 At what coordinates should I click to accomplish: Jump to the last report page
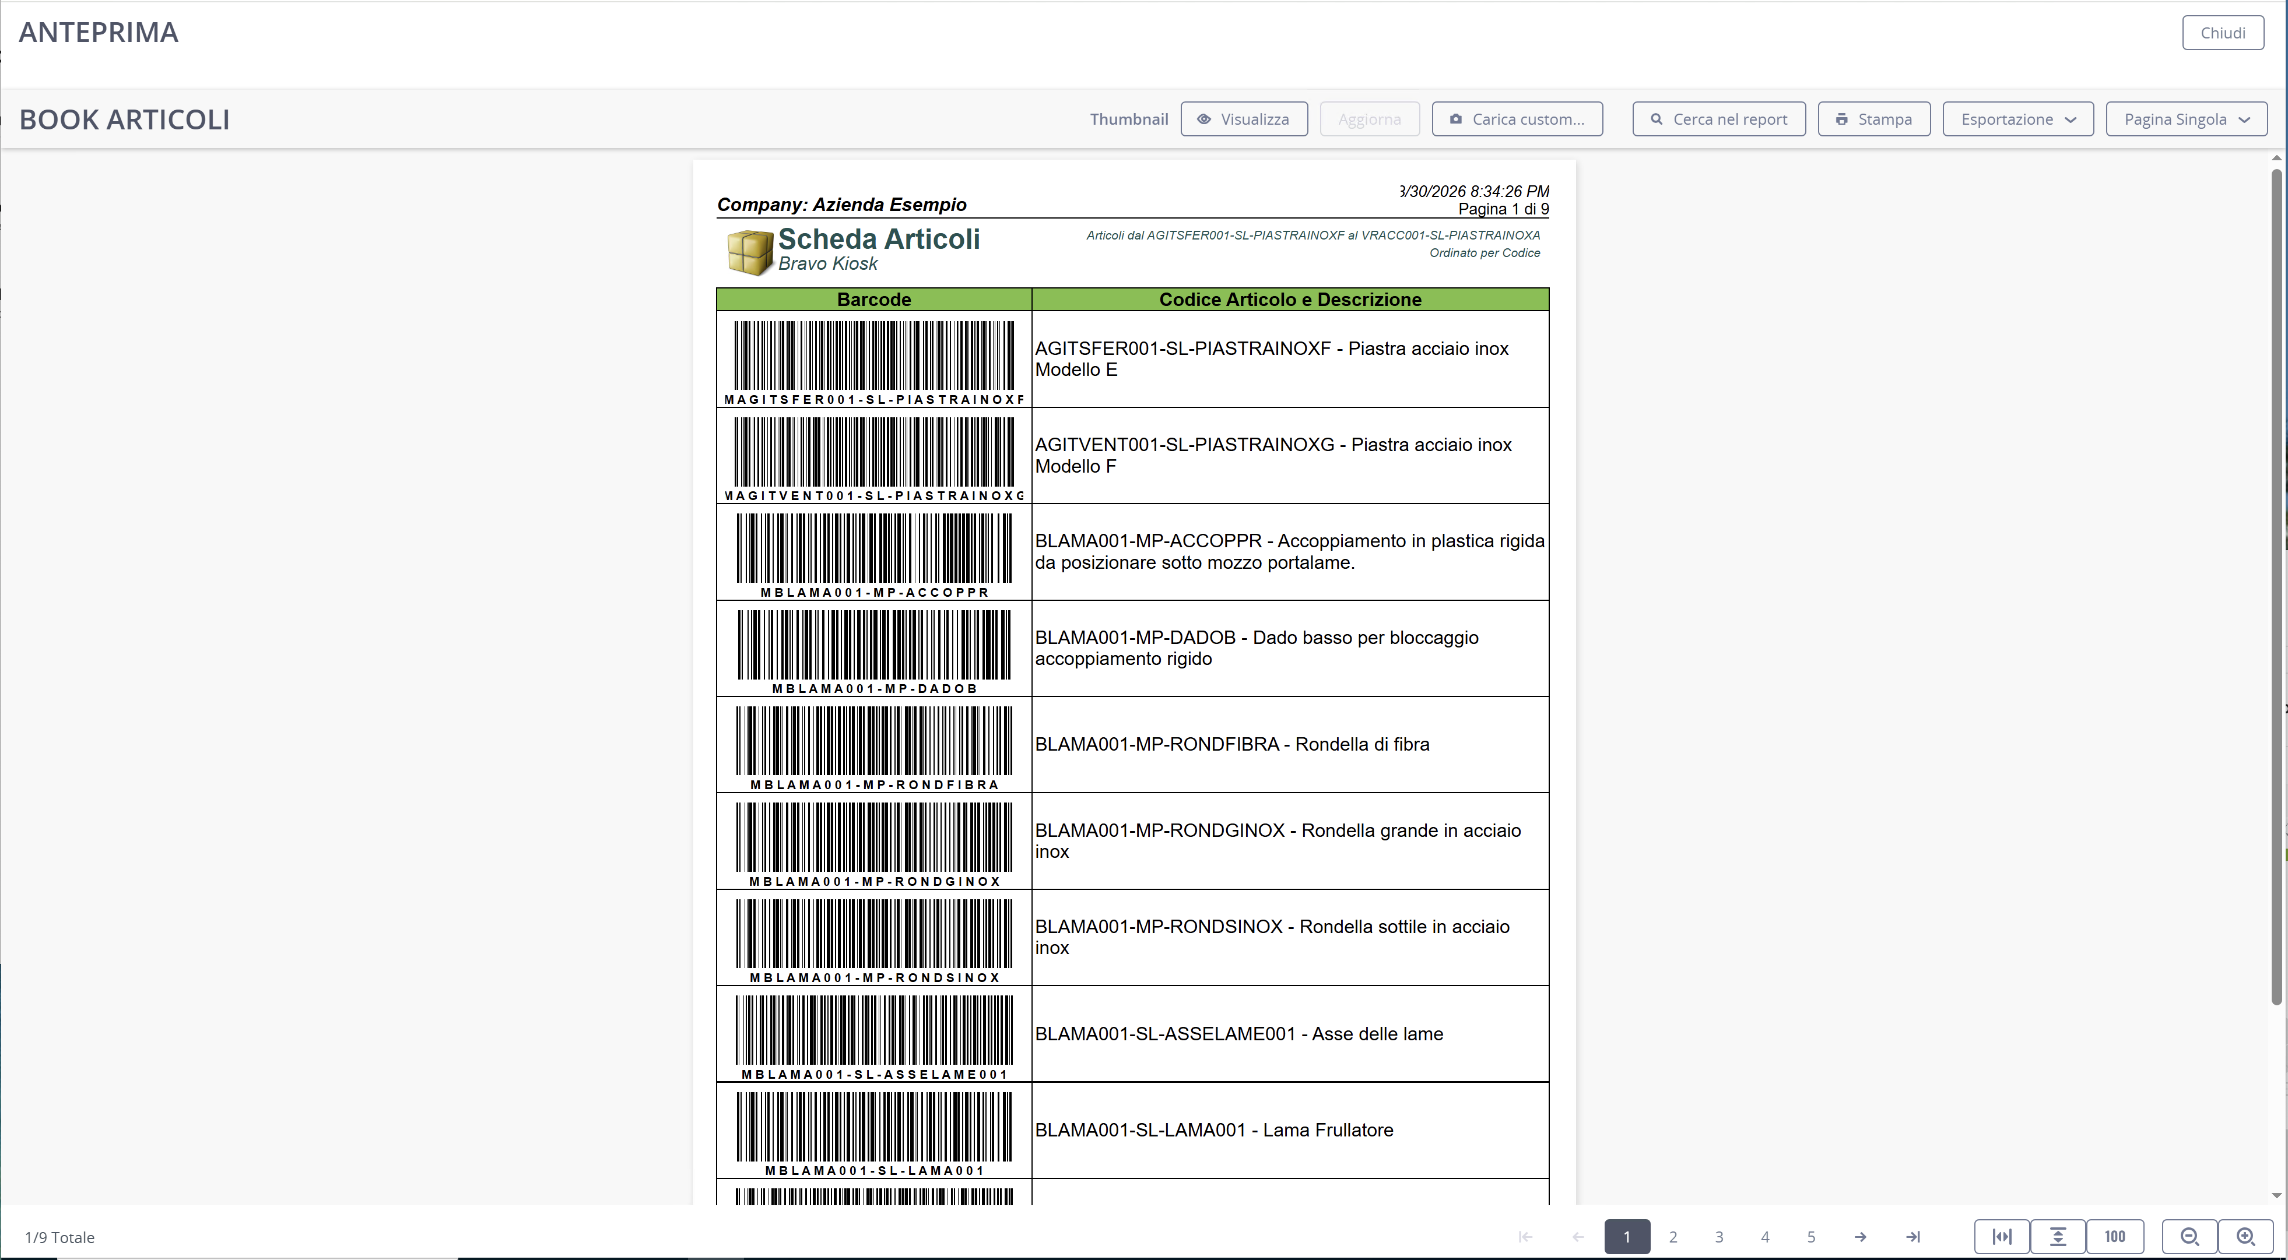click(x=1913, y=1236)
